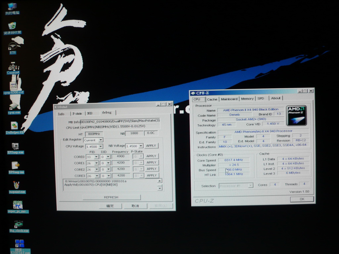The image size is (339, 254).
Task: Open the Memory tab in CPU-Z
Action: 247,99
